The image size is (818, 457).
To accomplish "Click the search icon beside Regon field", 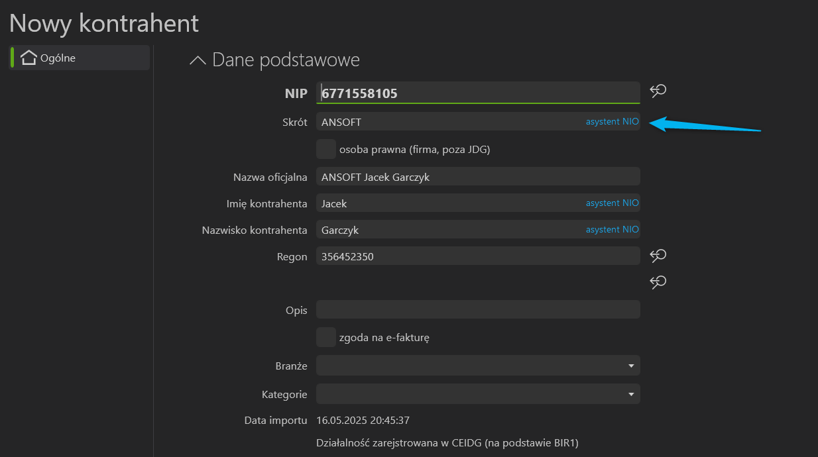I will (x=658, y=256).
